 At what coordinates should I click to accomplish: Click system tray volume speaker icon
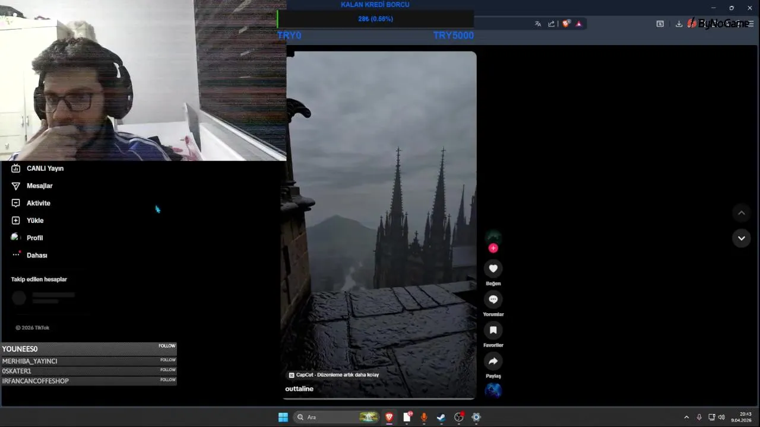pyautogui.click(x=721, y=418)
